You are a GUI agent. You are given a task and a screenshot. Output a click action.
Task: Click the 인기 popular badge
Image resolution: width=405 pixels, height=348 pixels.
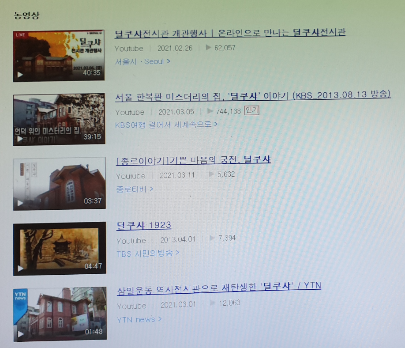tap(252, 111)
